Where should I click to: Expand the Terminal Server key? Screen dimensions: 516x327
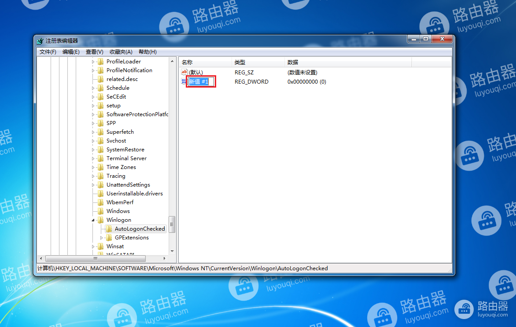pos(93,158)
